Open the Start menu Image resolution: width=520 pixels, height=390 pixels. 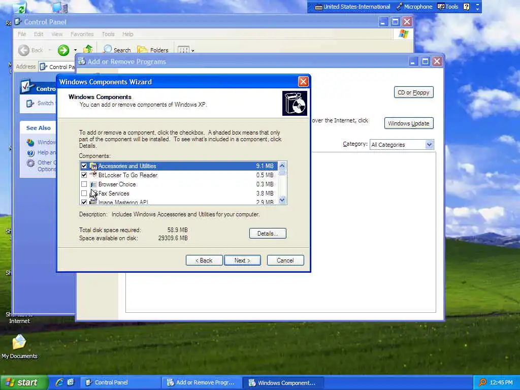click(x=24, y=382)
